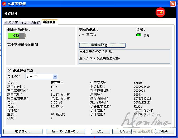Click the barcode value 1Z7SS33C121
178x138 pixels.
click(x=142, y=98)
